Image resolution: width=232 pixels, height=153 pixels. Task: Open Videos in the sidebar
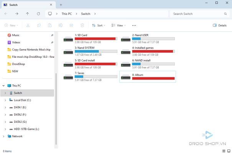coord(16,42)
